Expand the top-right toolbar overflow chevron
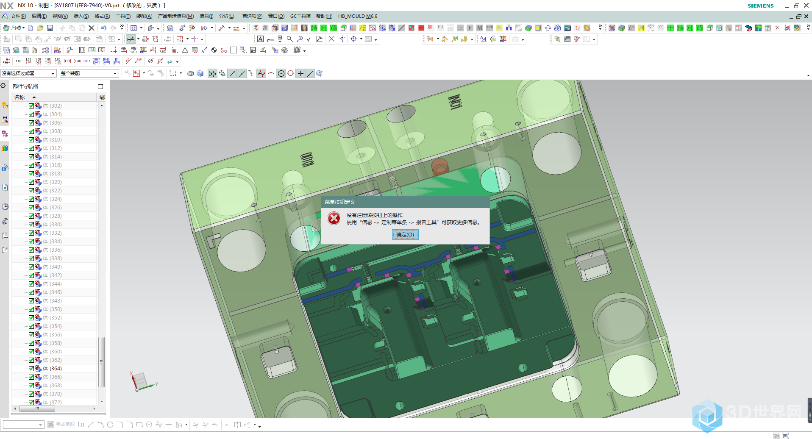The height and width of the screenshot is (439, 812). pos(808,28)
